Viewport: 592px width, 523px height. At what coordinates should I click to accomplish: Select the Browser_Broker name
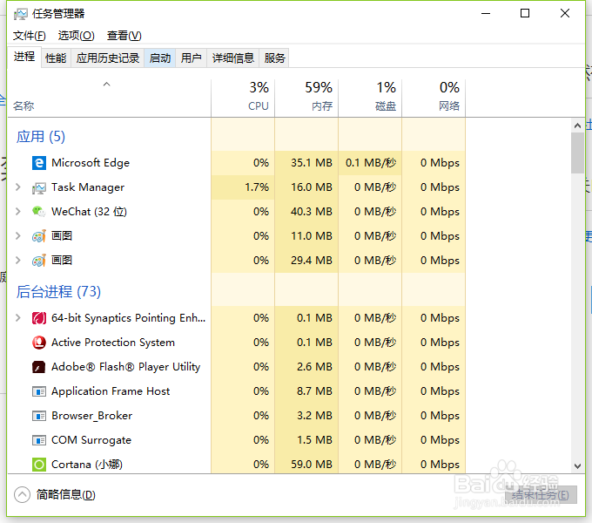tap(92, 416)
